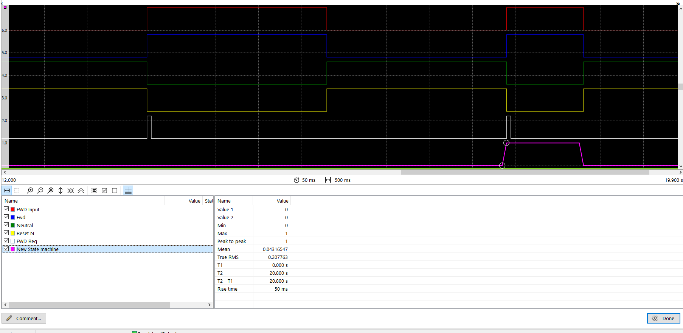The width and height of the screenshot is (683, 333).
Task: Click the True RMS value 0.207763
Action: (278, 257)
